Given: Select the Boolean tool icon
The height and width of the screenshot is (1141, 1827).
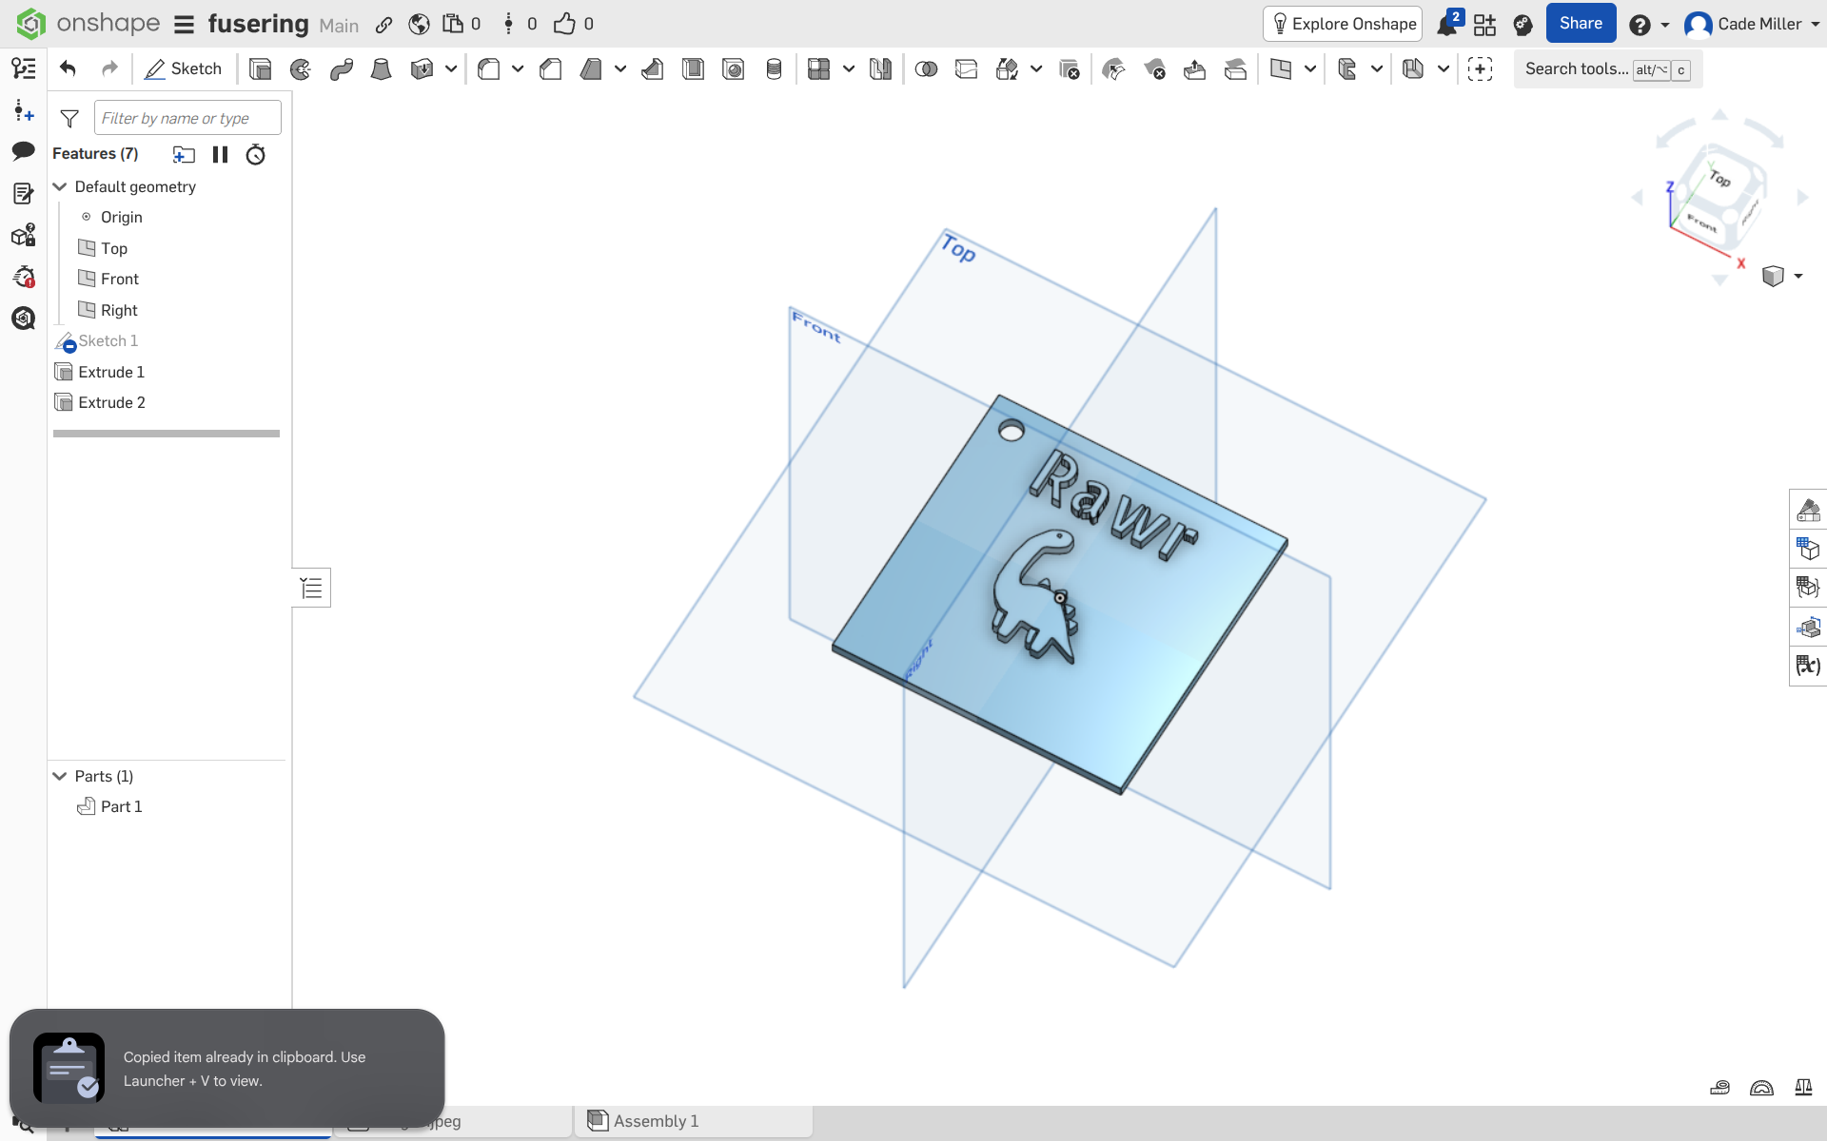Looking at the screenshot, I should [x=926, y=68].
